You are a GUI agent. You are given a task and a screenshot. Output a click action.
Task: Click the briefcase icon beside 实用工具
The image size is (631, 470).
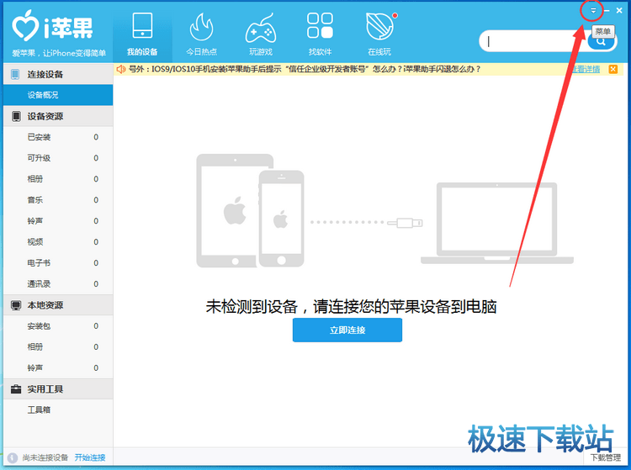click(16, 388)
